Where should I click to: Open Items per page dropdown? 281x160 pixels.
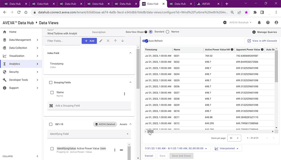[234, 138]
